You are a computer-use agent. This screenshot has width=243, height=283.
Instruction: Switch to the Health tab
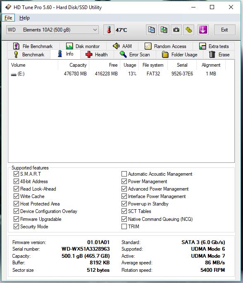tap(97, 55)
